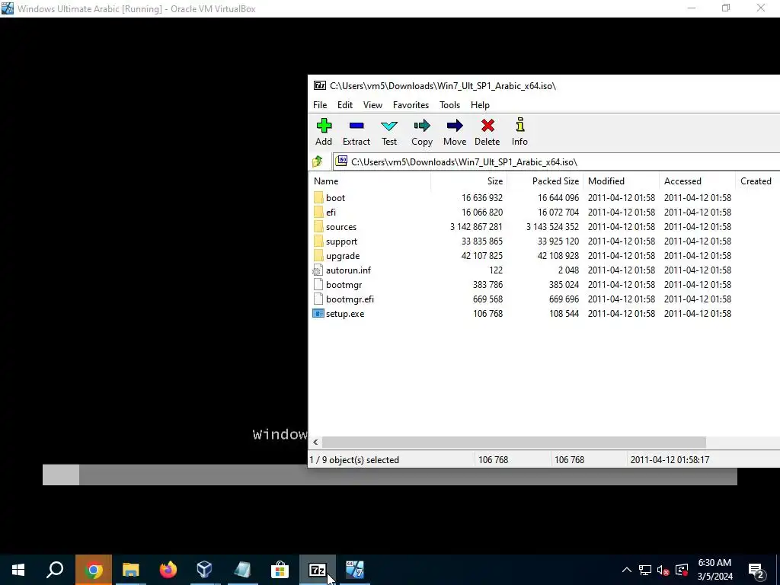Image resolution: width=780 pixels, height=585 pixels.
Task: Sort by Accessed column header
Action: [x=697, y=181]
